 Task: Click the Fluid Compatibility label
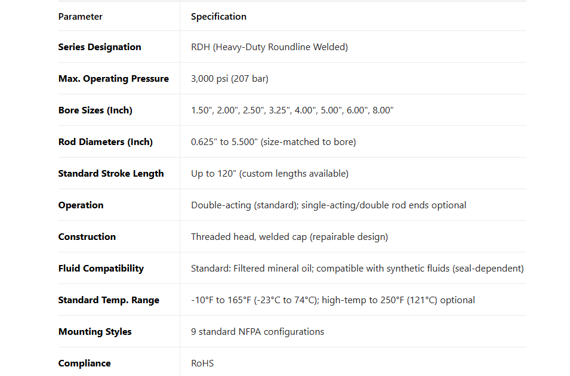click(x=101, y=269)
